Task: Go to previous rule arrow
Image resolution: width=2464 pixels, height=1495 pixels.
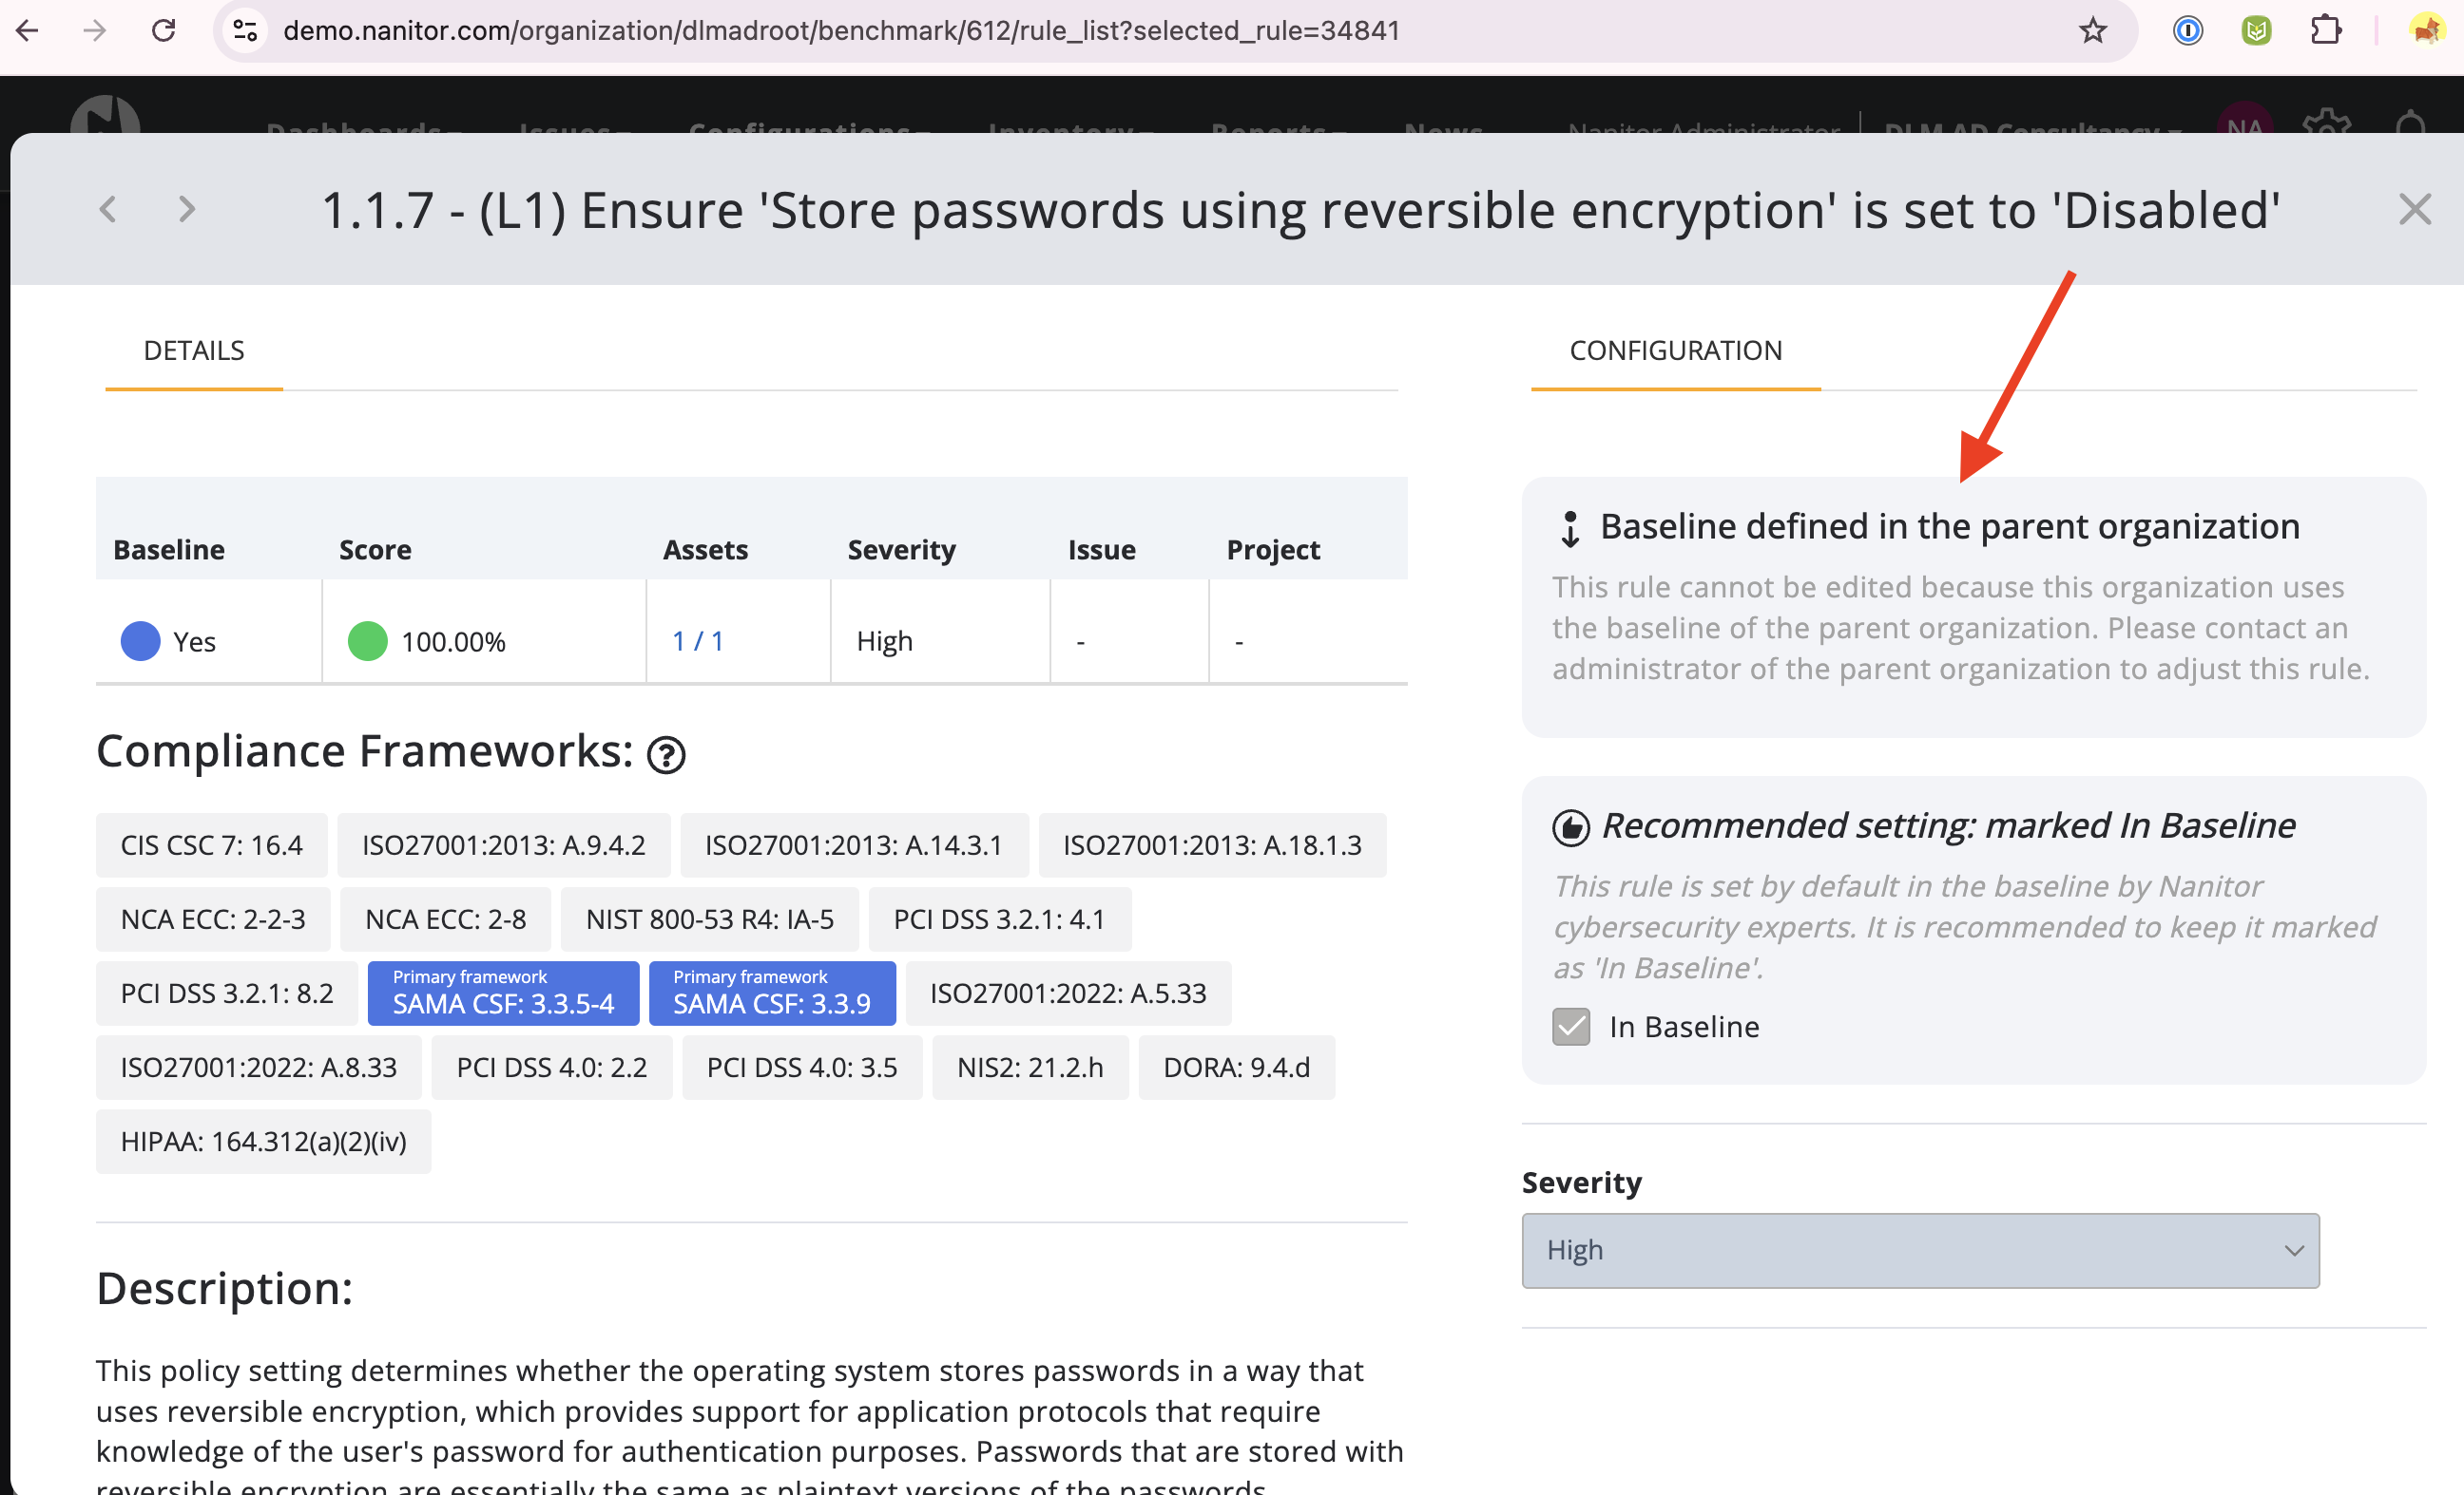Action: [108, 210]
